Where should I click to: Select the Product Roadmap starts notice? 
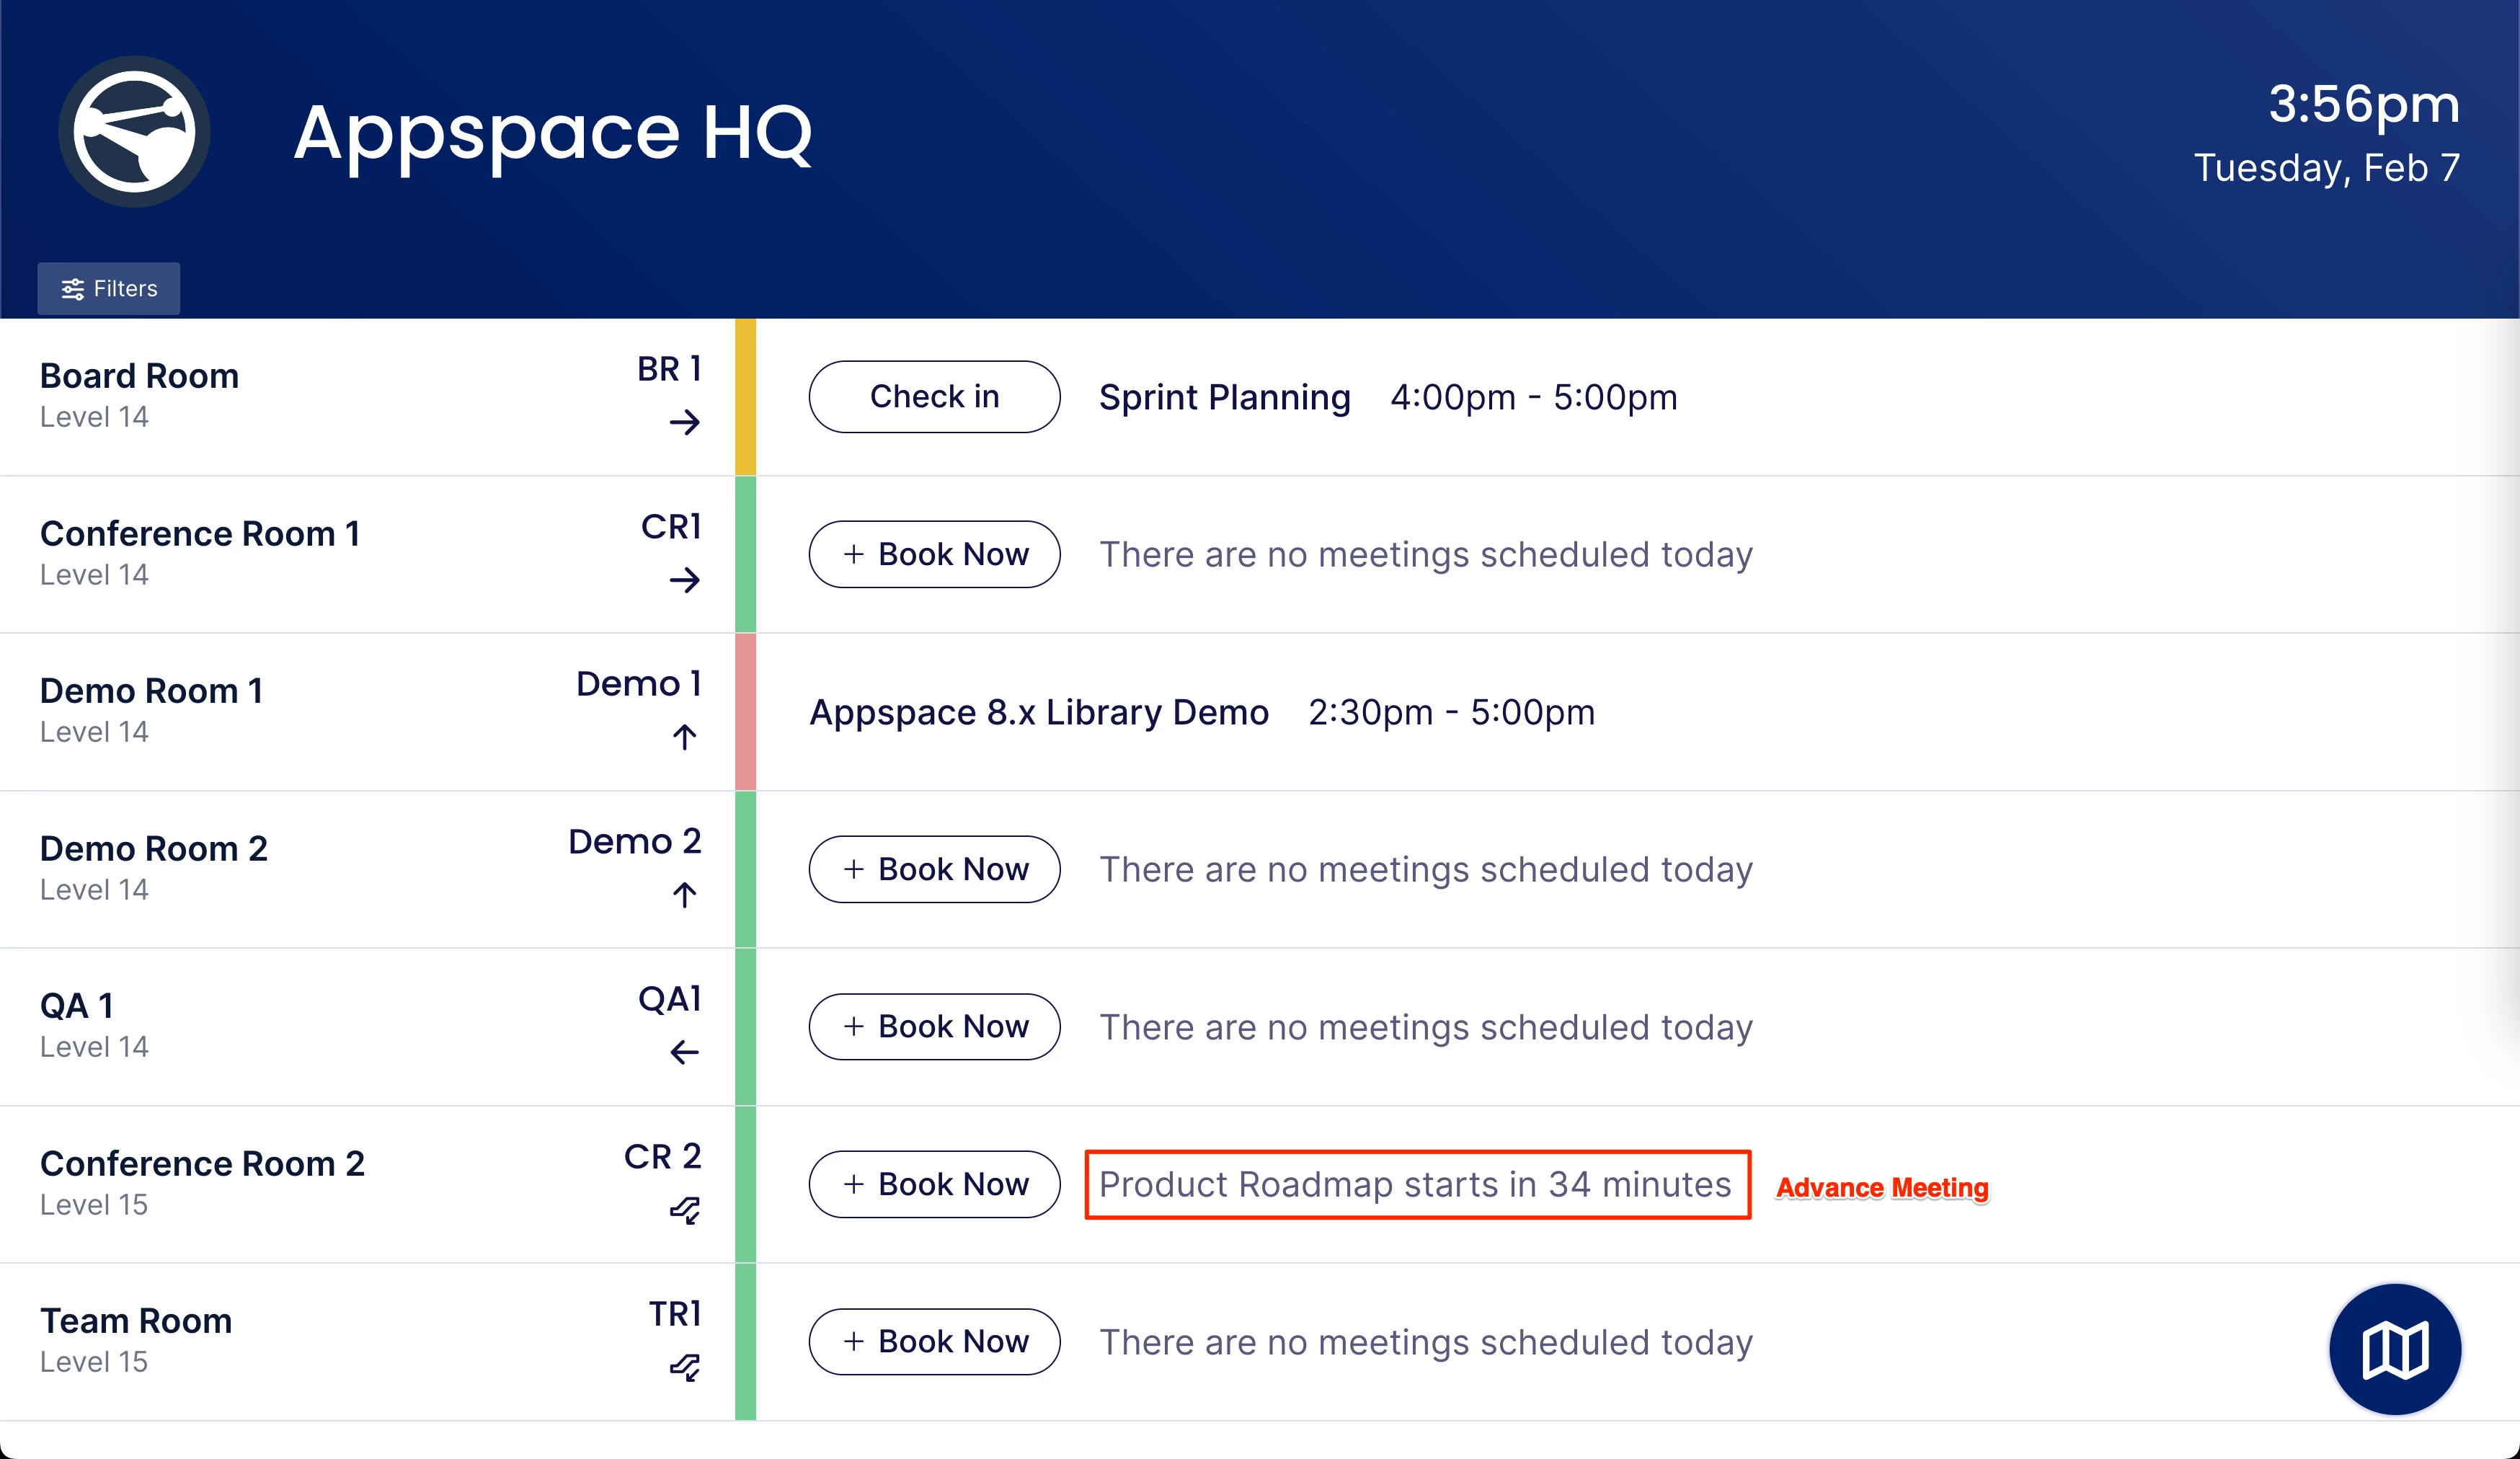pos(1416,1184)
